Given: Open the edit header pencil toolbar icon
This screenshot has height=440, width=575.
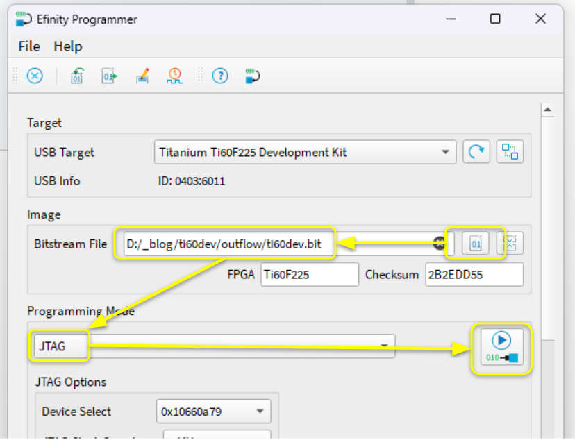Looking at the screenshot, I should tap(142, 76).
